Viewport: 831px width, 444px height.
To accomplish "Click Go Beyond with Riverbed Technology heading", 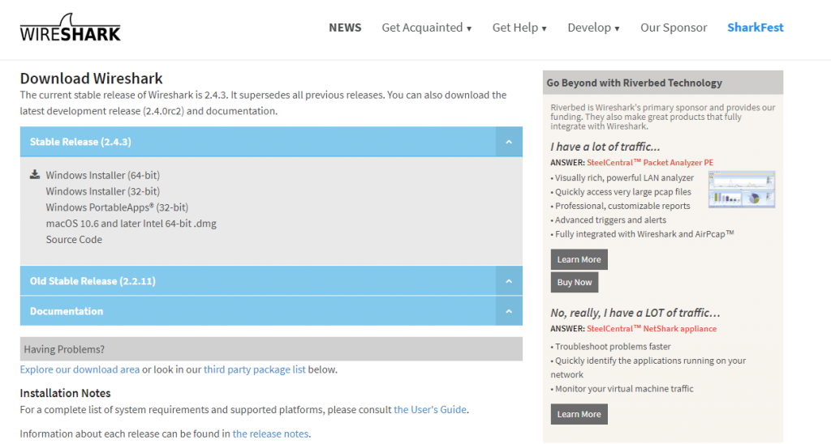I will pos(663,83).
